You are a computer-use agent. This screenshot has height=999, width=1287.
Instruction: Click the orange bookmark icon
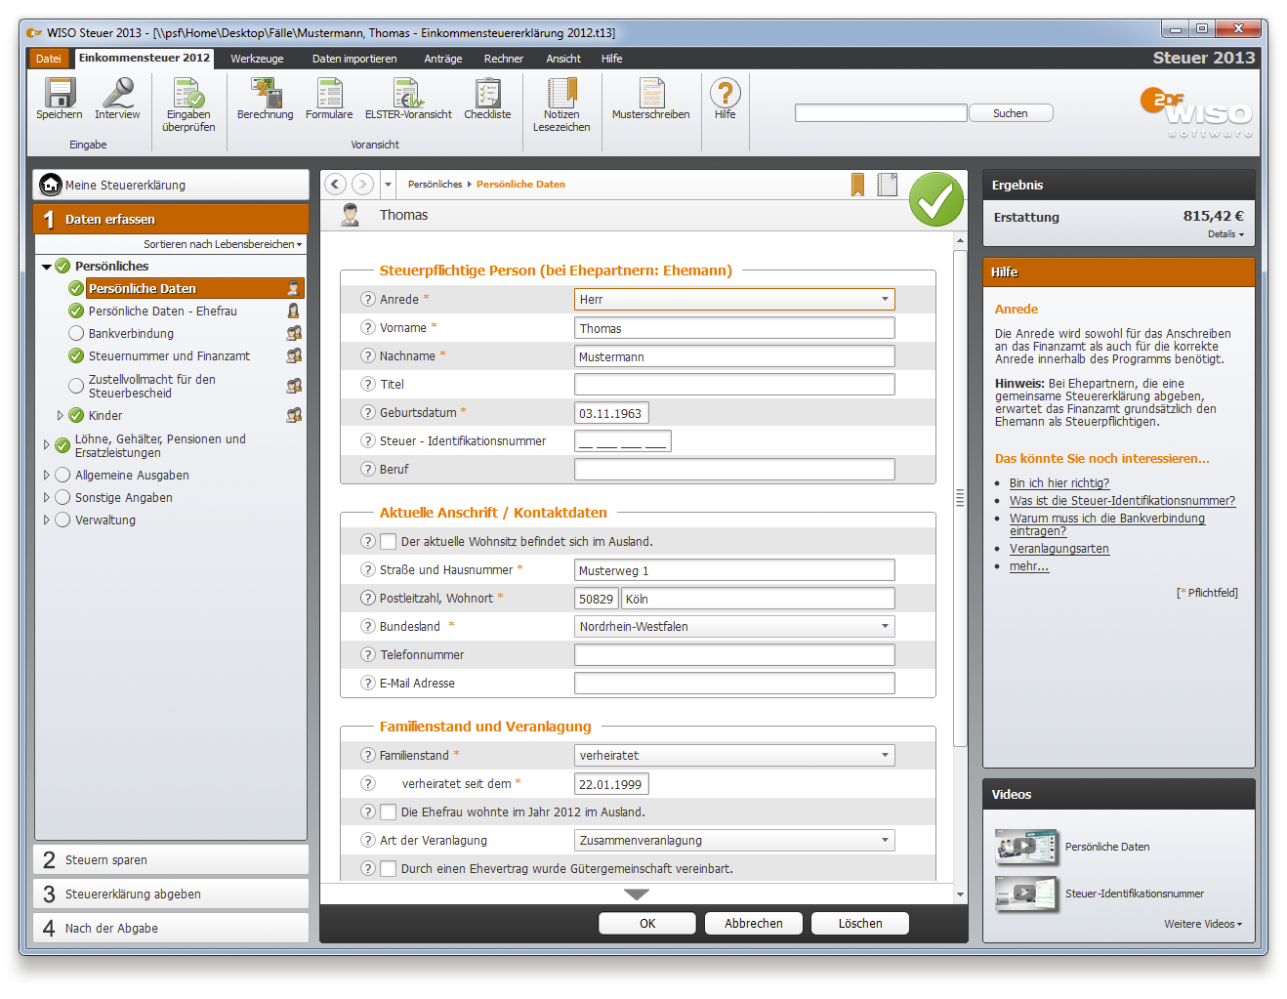tap(857, 185)
